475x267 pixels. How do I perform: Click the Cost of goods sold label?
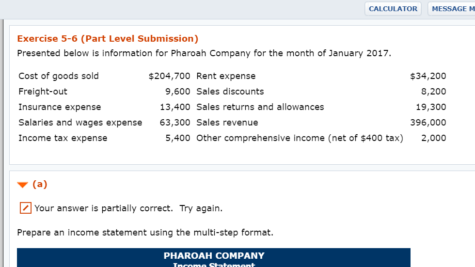(59, 76)
